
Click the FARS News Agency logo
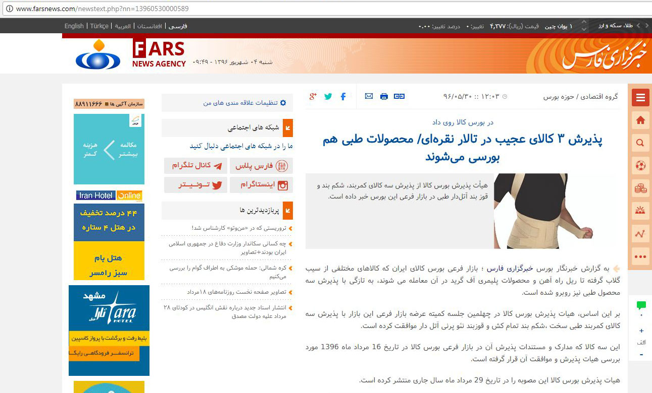(x=159, y=54)
